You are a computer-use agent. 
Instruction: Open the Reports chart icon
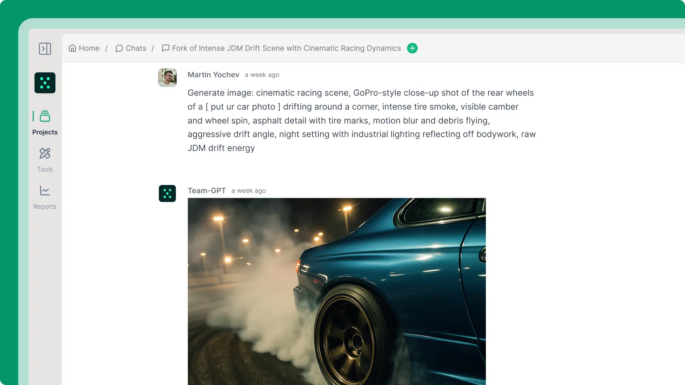(x=45, y=190)
